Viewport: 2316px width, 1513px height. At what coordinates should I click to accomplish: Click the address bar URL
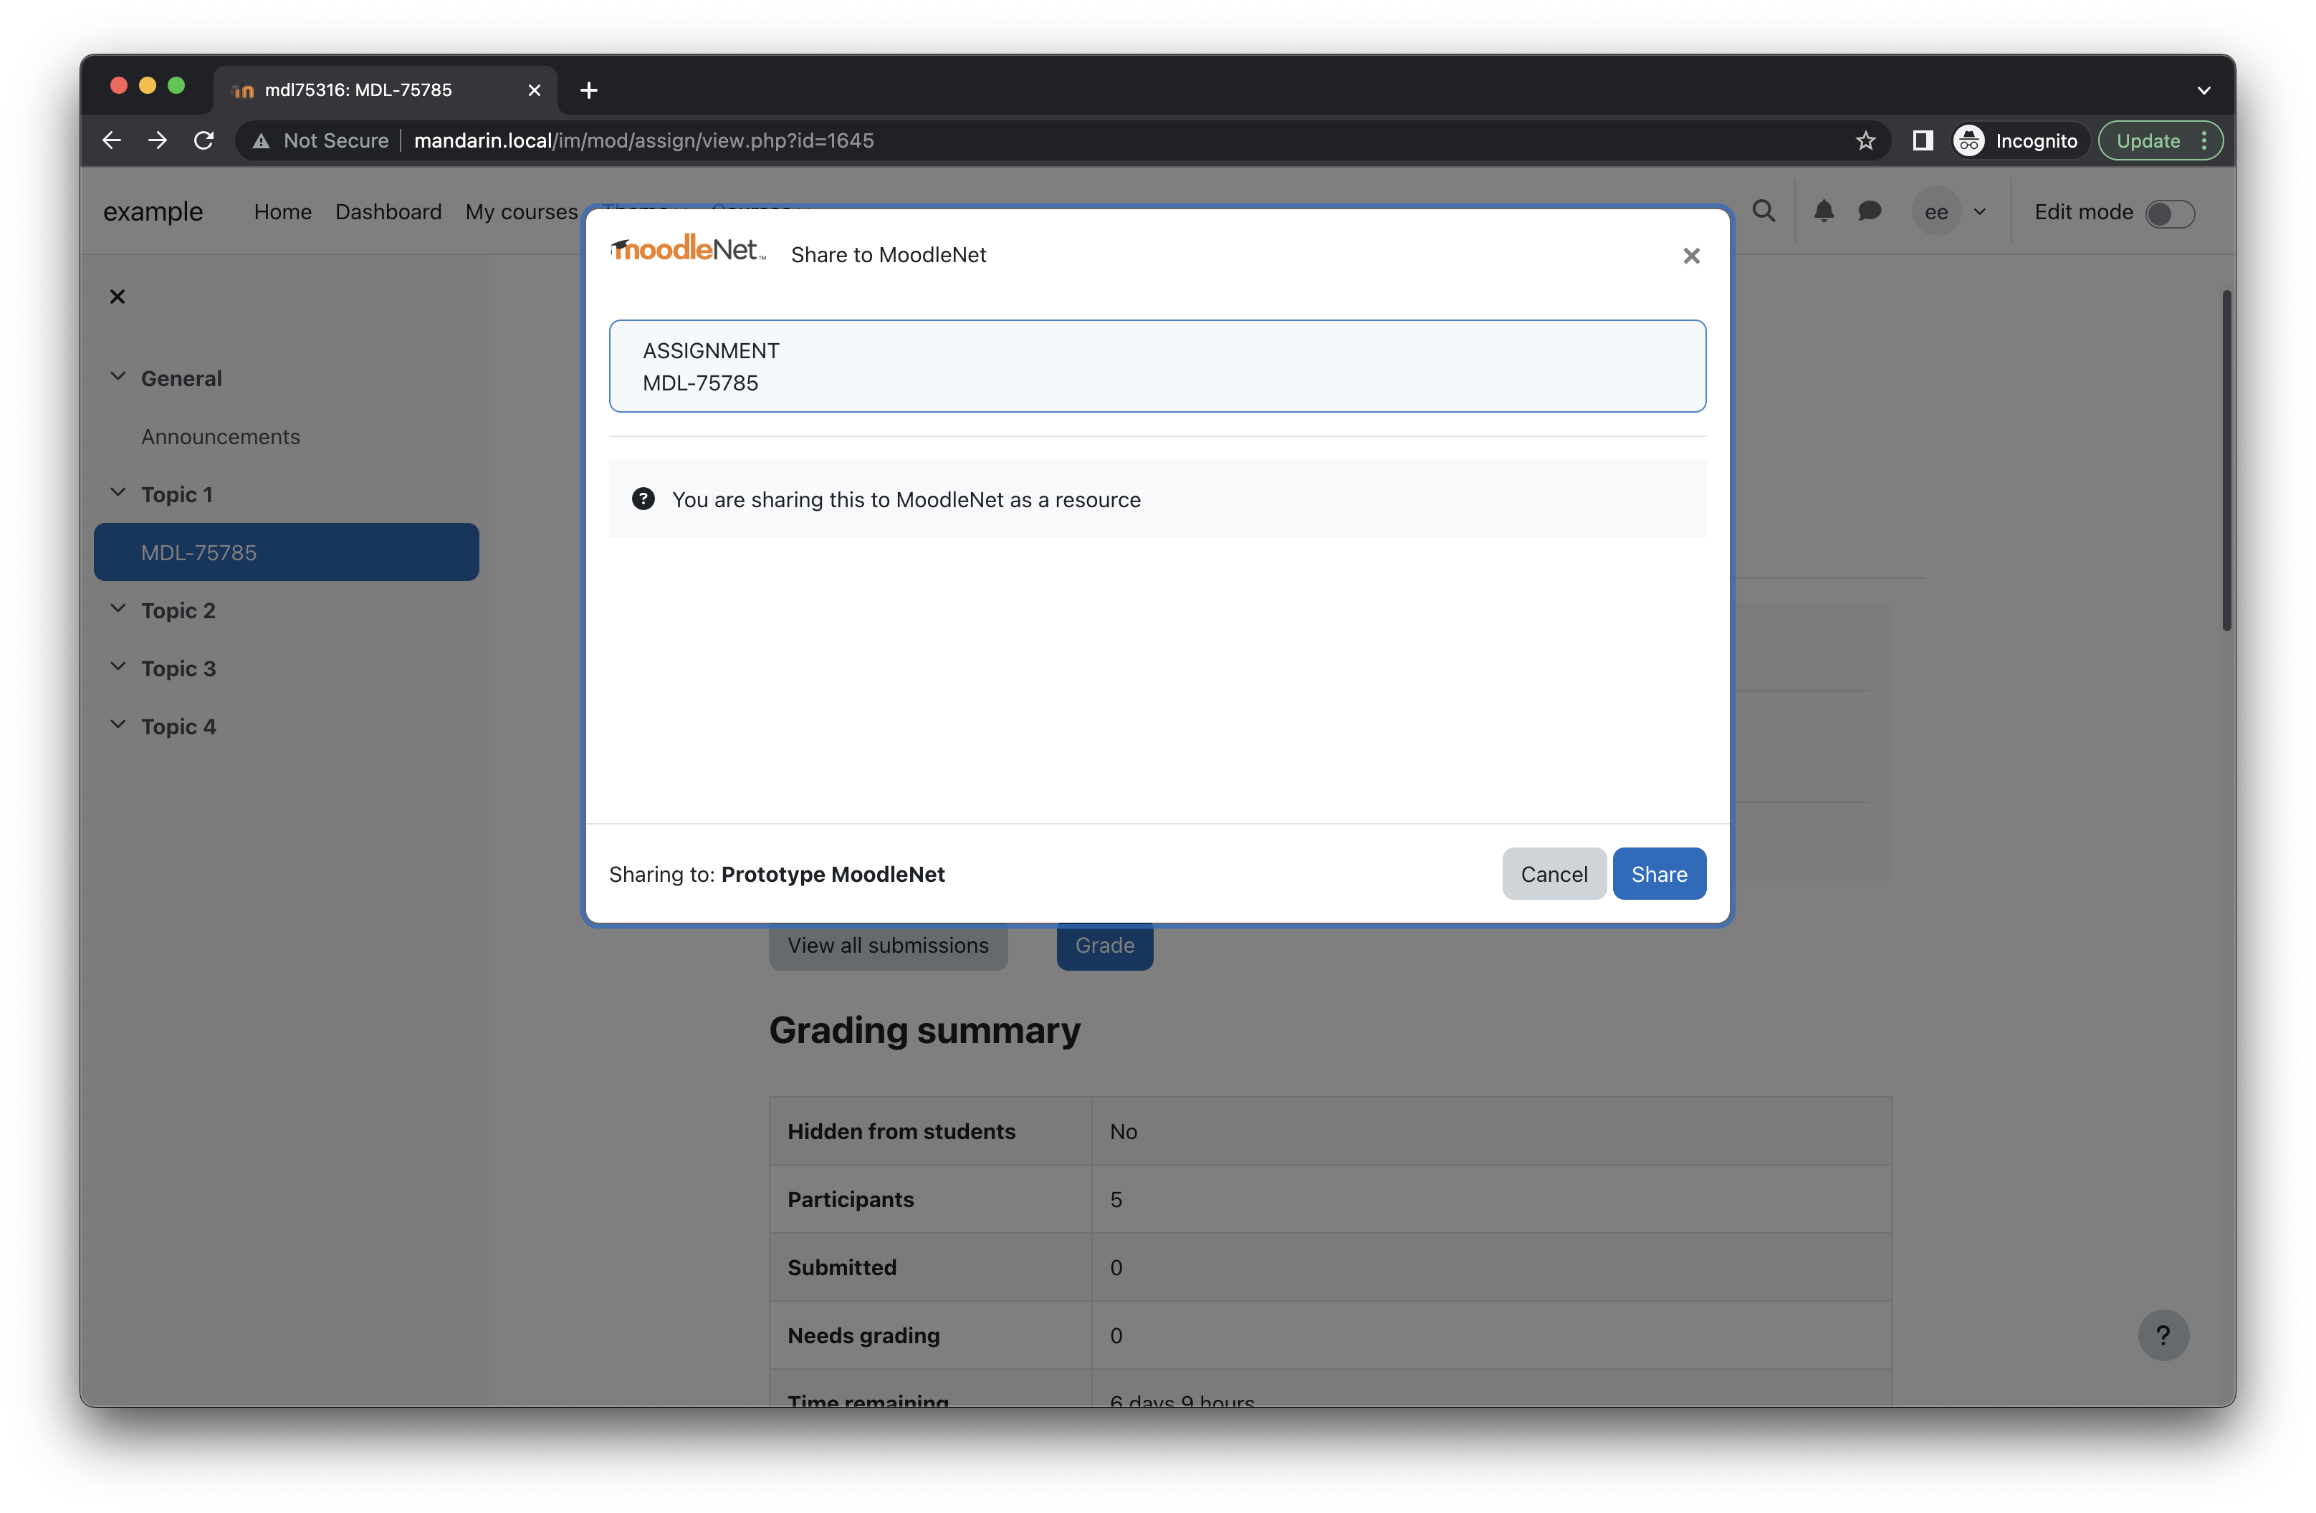(x=643, y=140)
